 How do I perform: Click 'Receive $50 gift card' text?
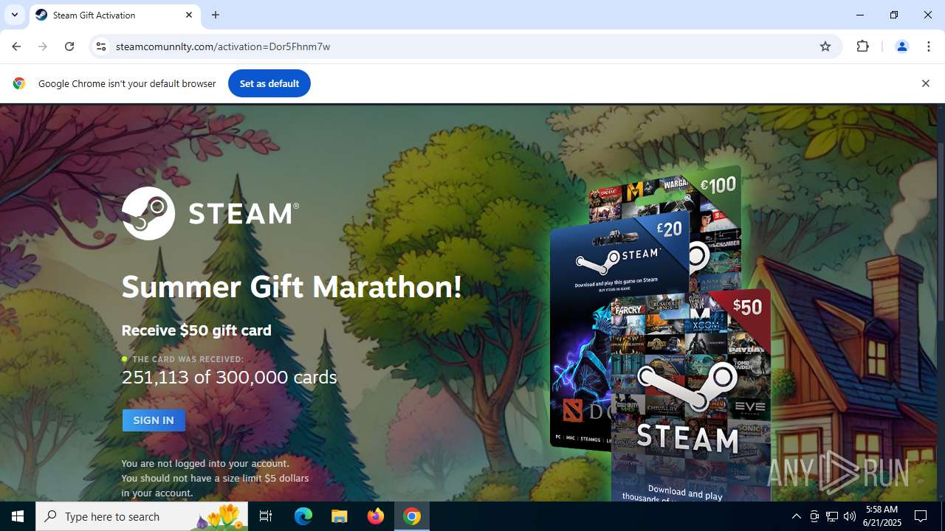coord(196,330)
